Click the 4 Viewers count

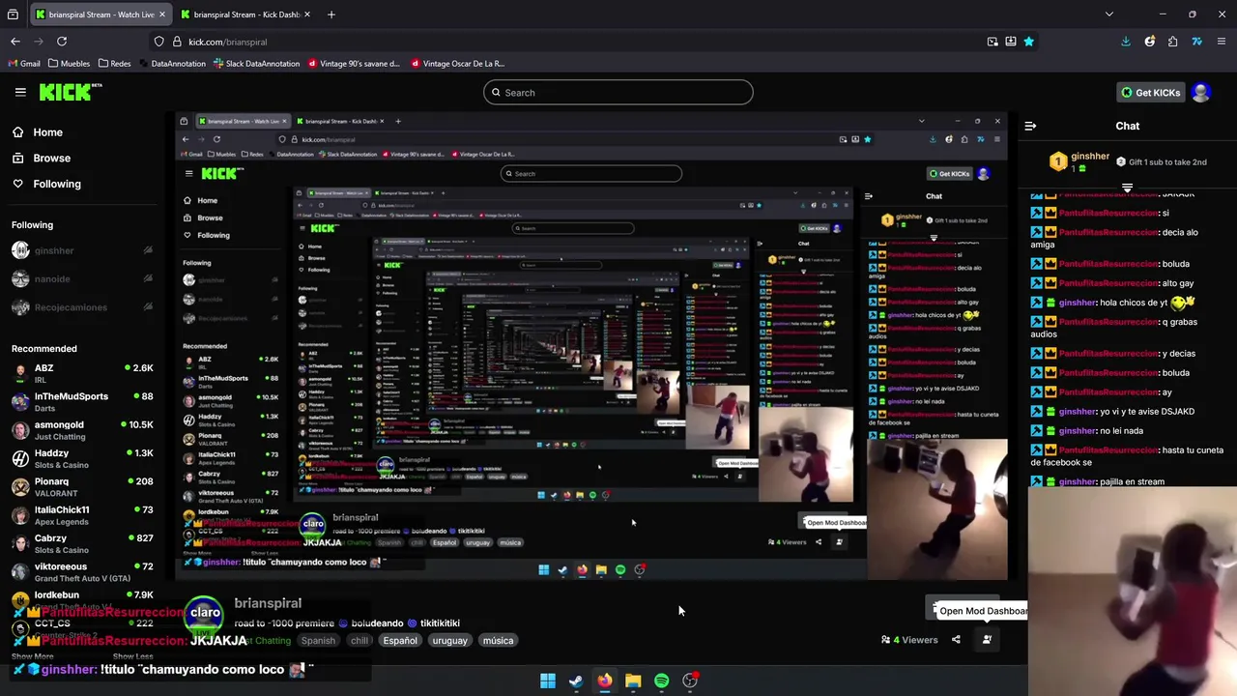pos(909,640)
